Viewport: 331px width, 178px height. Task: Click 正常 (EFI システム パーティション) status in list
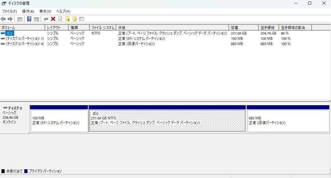pyautogui.click(x=142, y=39)
